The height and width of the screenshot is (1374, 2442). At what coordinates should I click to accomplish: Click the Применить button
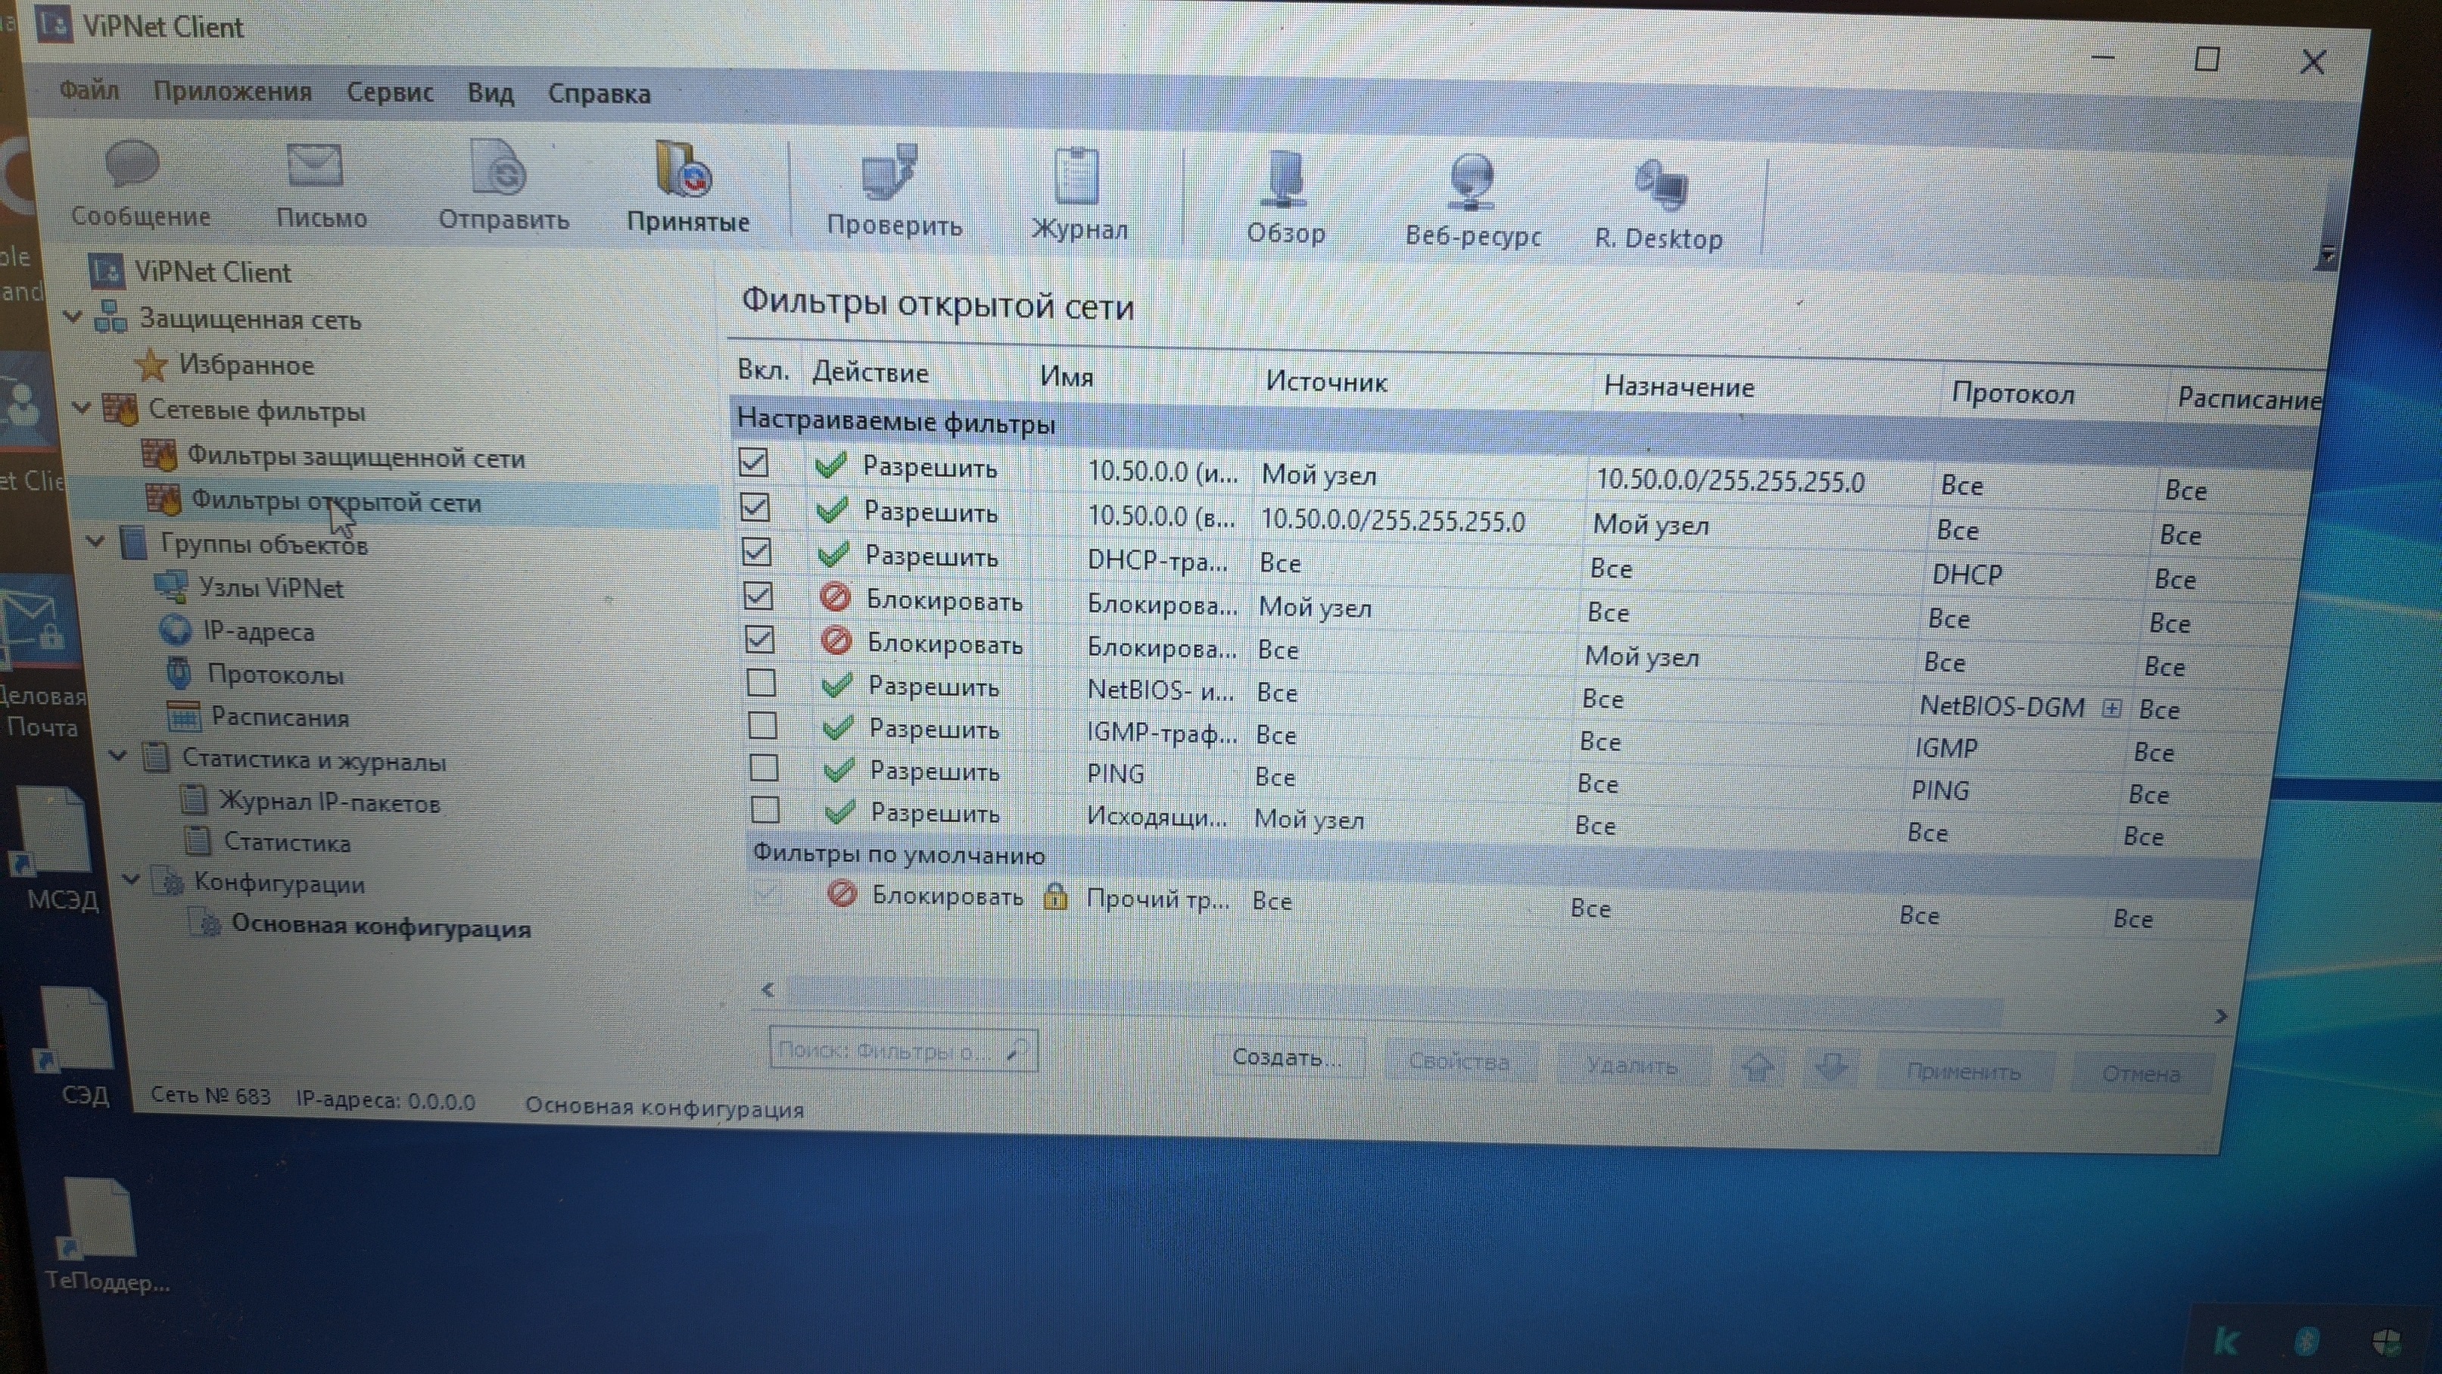click(1964, 1071)
